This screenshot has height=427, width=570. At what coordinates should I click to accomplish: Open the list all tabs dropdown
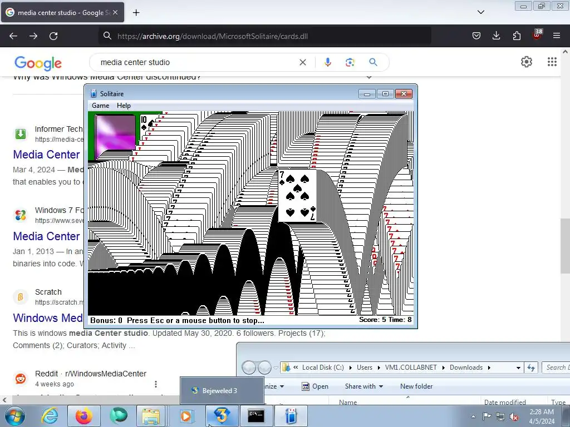(481, 12)
